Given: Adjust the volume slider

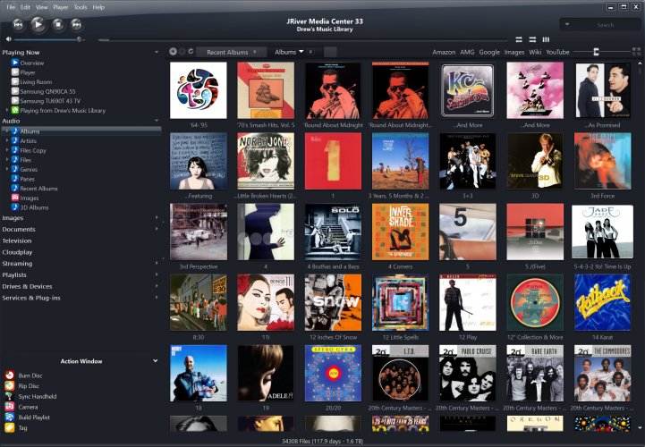Looking at the screenshot, I should tap(48, 39).
